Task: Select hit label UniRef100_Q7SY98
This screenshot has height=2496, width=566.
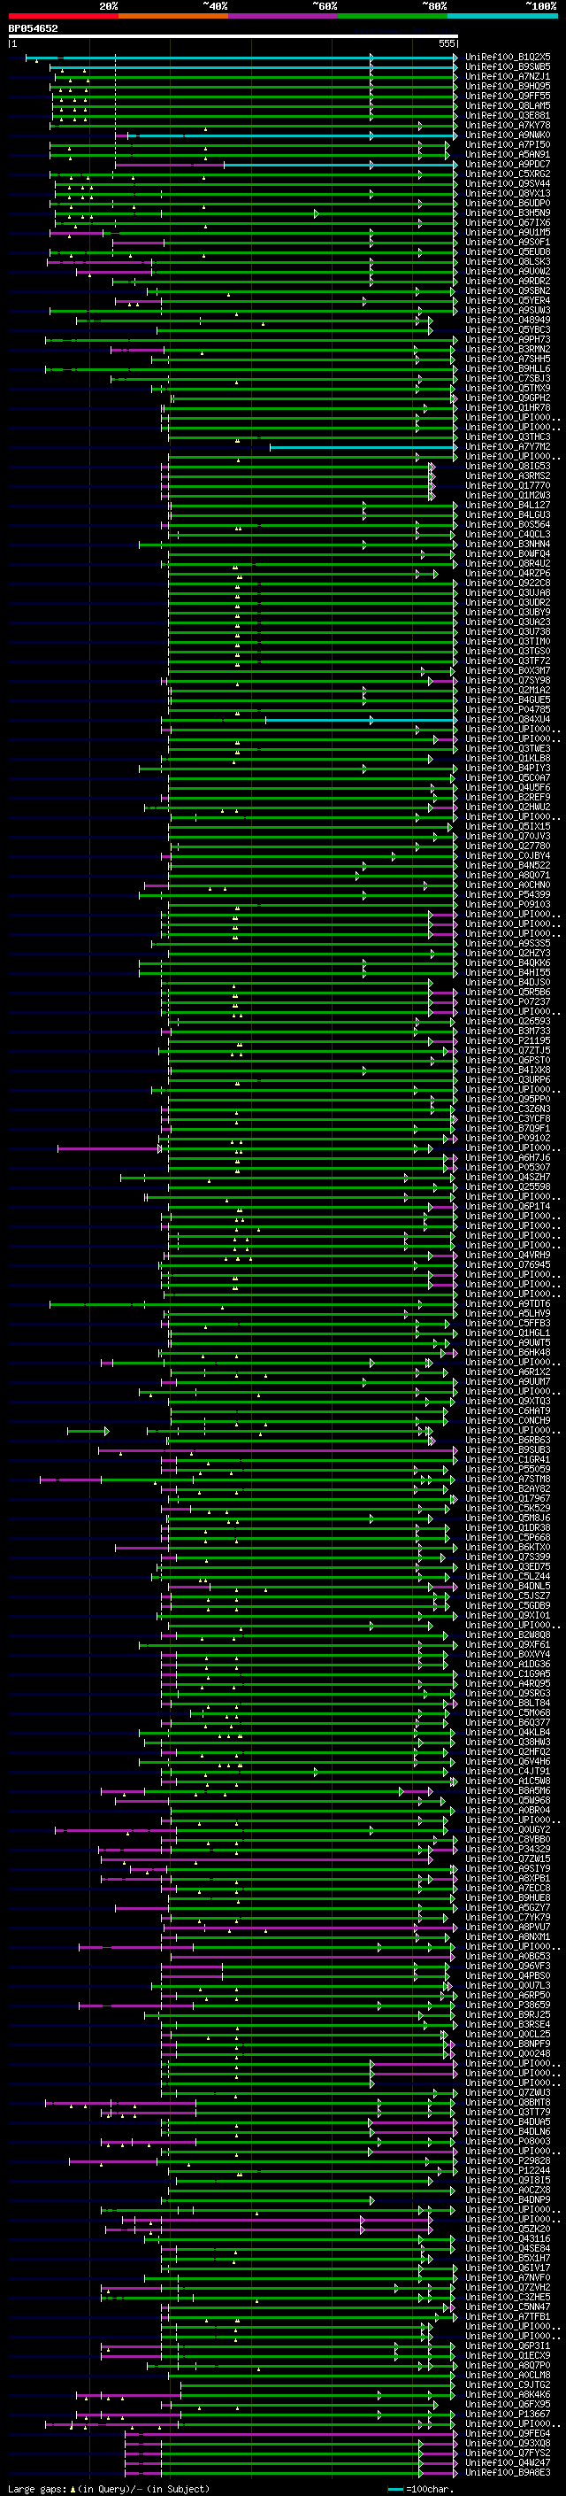Action: (508, 681)
